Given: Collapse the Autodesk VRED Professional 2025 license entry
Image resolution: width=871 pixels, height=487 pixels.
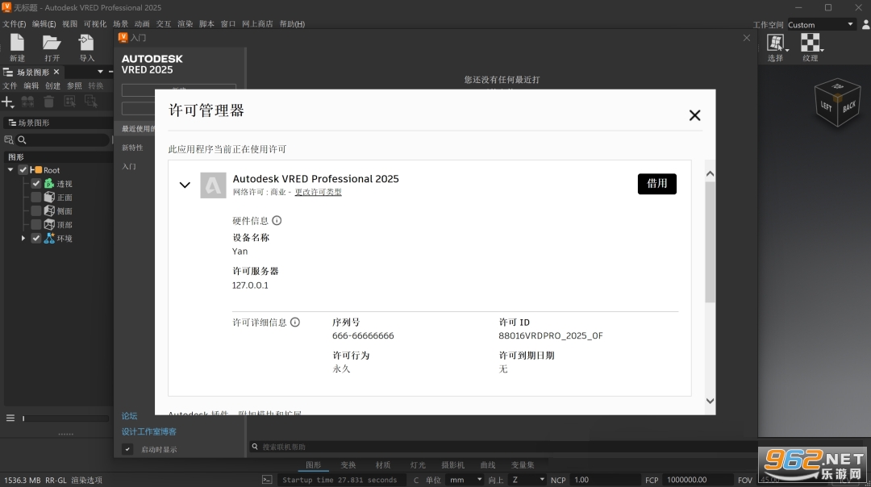Looking at the screenshot, I should click(185, 185).
